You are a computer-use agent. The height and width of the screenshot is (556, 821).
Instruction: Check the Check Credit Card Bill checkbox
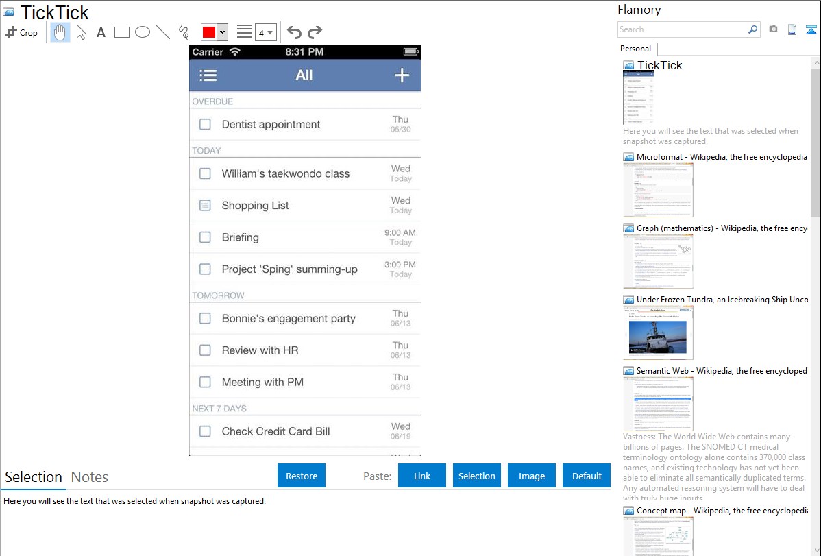pos(206,431)
